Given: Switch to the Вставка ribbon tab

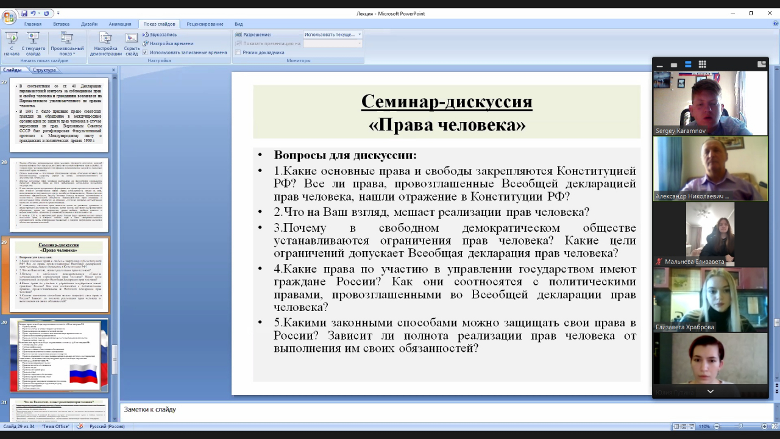Looking at the screenshot, I should pos(61,24).
